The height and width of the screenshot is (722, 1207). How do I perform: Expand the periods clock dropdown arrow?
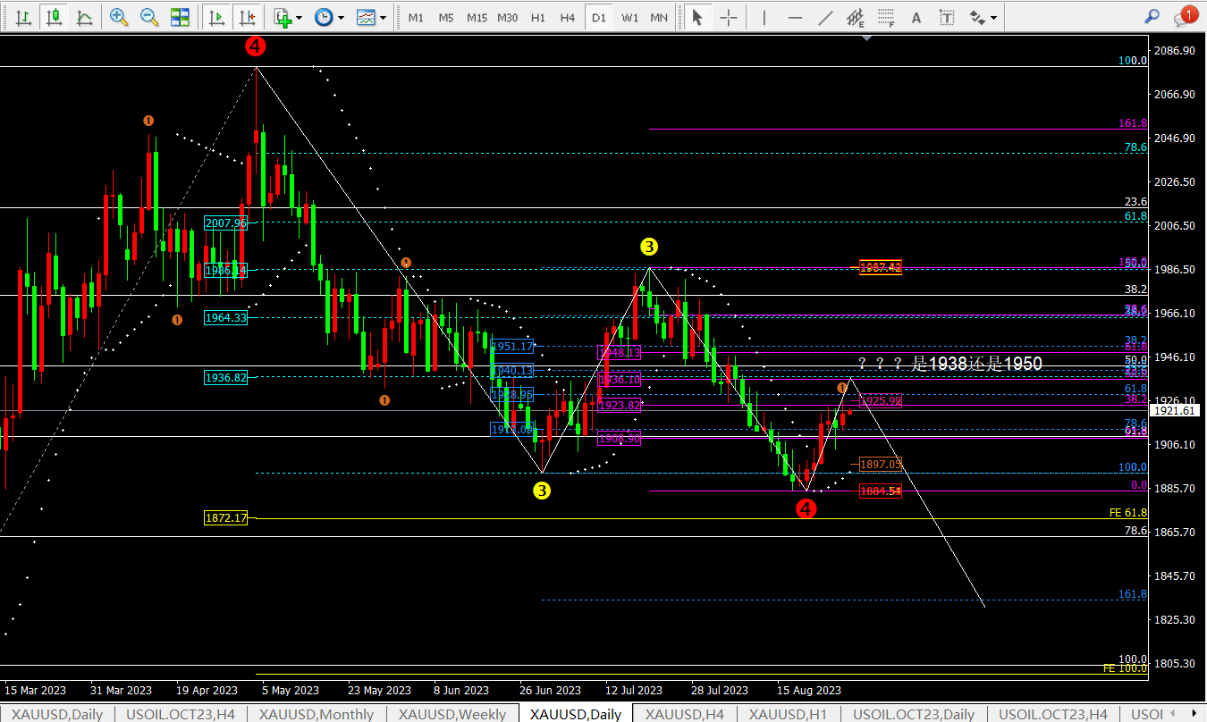[341, 17]
